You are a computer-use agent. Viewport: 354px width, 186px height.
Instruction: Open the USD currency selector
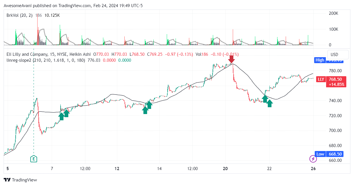coord(338,54)
